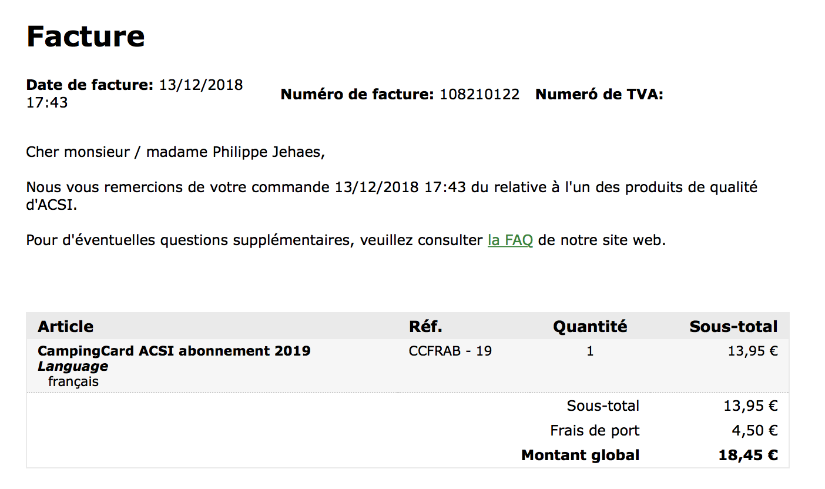Screen dimensions: 825x489
Task: Click the reference "CCFRAB - 19"
Action: coord(450,351)
